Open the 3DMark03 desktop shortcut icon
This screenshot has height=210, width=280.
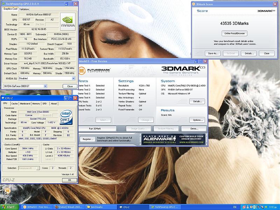coord(7,192)
